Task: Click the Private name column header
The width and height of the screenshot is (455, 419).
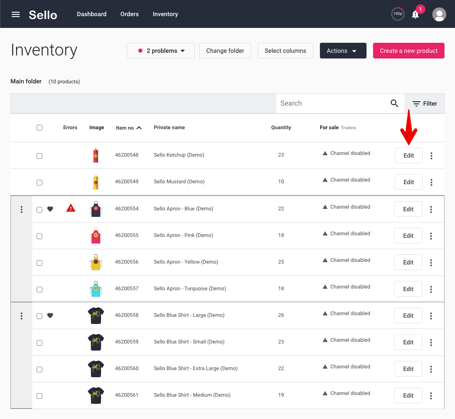Action: click(x=169, y=127)
